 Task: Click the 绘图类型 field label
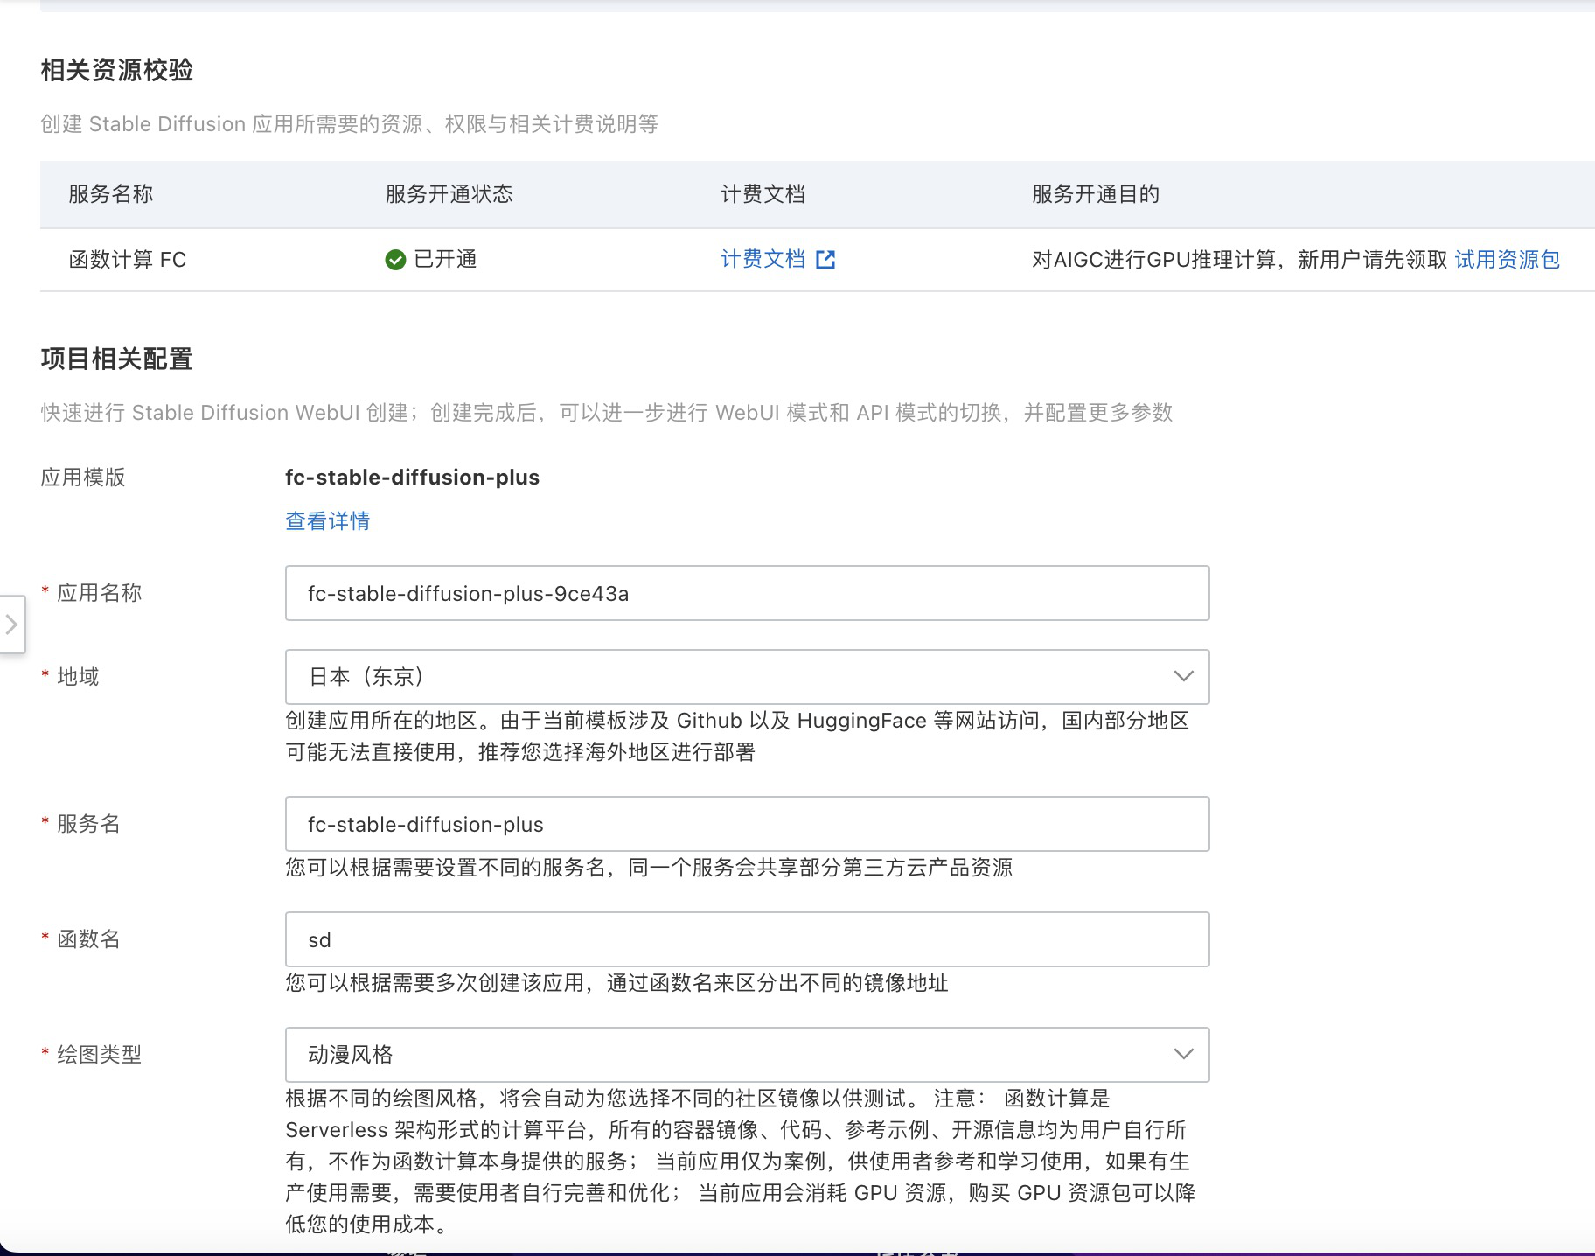99,1055
